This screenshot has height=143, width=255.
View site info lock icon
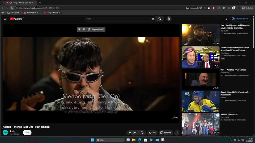point(17,8)
